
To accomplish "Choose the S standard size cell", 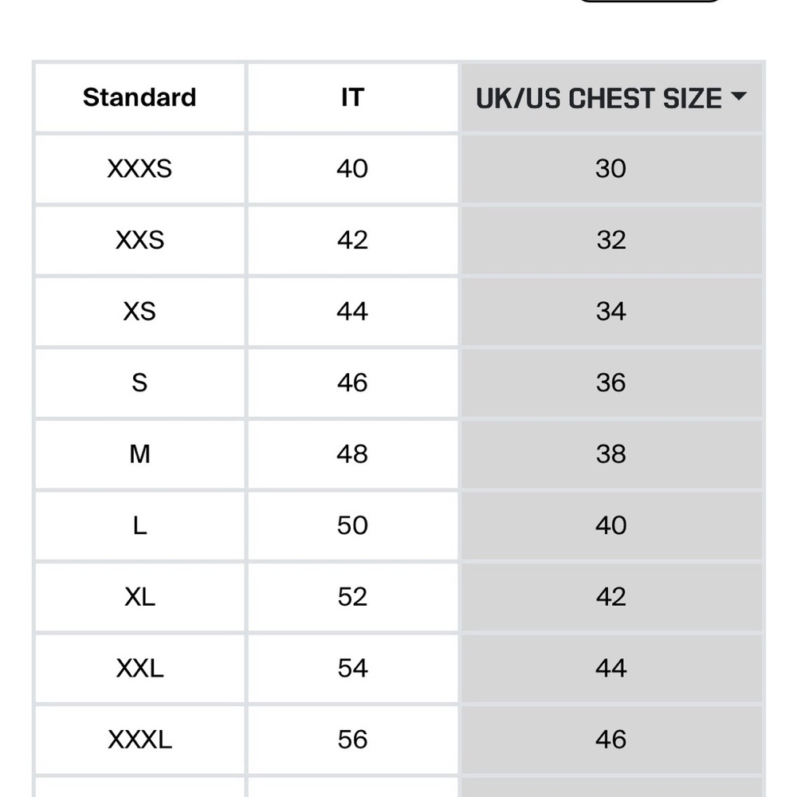I will pyautogui.click(x=139, y=383).
